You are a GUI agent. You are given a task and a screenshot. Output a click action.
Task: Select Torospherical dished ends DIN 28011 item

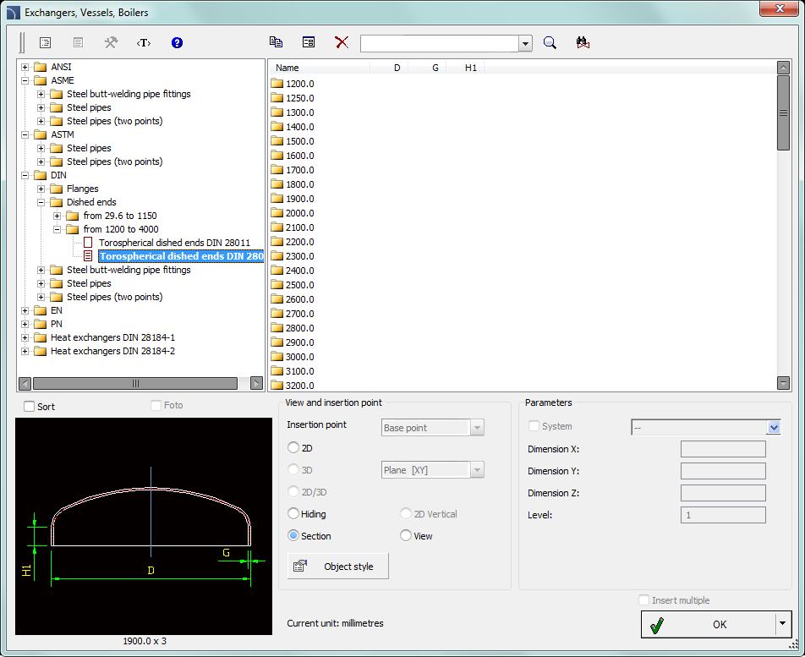pyautogui.click(x=174, y=243)
